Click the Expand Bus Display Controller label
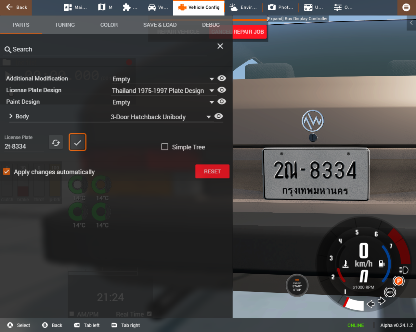Viewport: 416px width, 332px height. pyautogui.click(x=297, y=19)
